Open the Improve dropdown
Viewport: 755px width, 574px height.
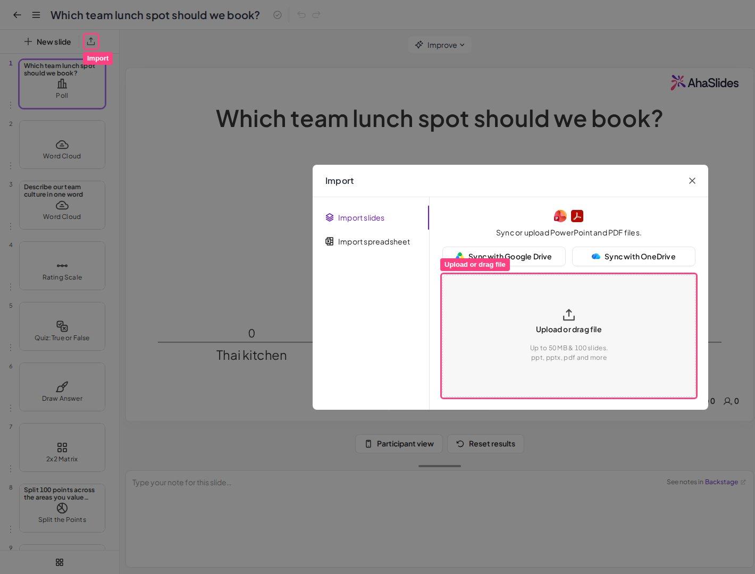440,45
